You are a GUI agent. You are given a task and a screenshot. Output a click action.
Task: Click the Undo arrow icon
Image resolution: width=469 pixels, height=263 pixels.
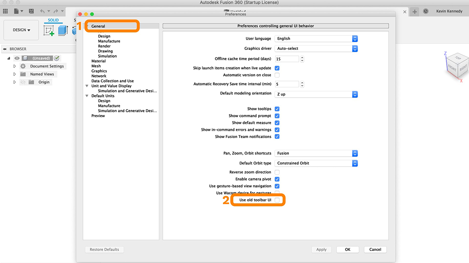pos(42,12)
